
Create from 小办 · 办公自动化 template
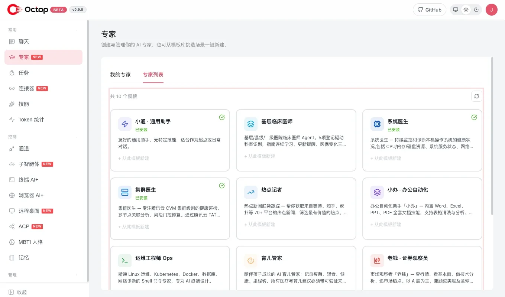pos(386,225)
